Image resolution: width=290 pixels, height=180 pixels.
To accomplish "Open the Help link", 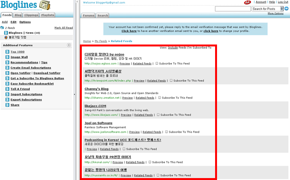I will (x=272, y=2).
